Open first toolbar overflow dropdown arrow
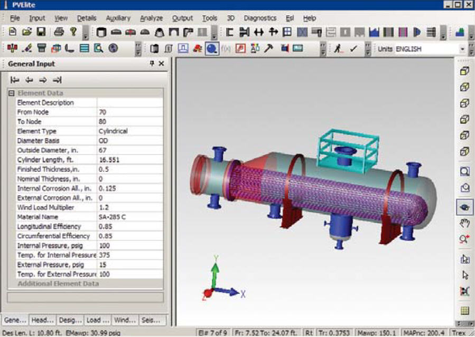 pyautogui.click(x=86, y=33)
